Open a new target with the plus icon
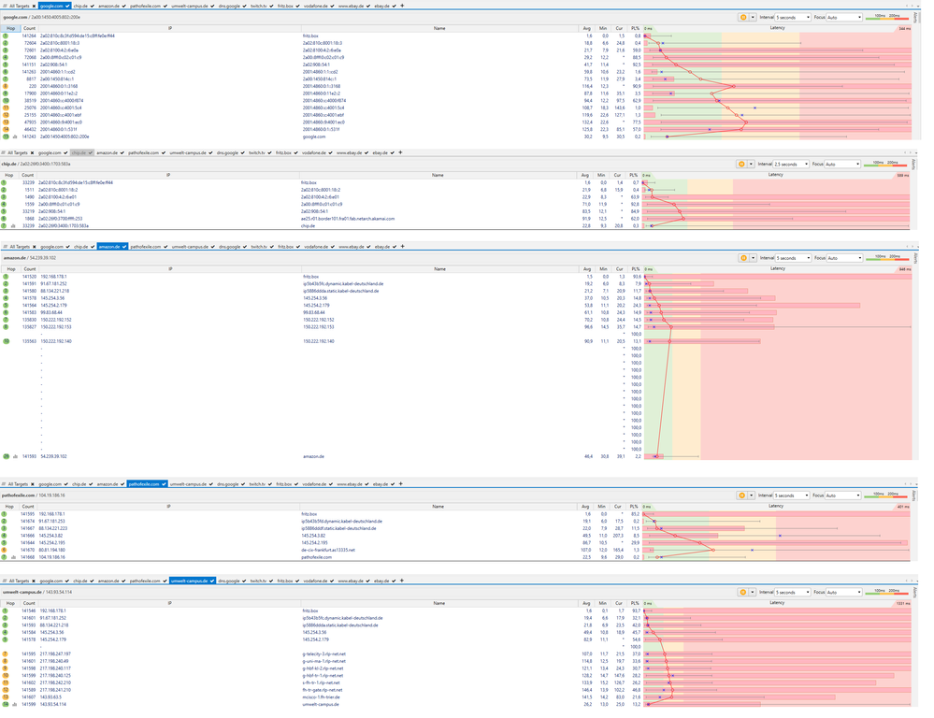This screenshot has width=934, height=718. 403,5
